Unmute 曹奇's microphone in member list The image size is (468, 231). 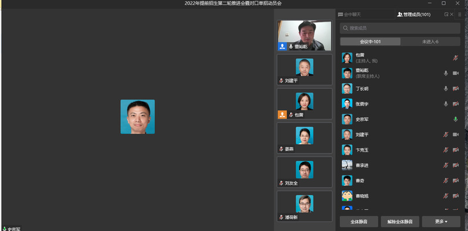(x=446, y=181)
